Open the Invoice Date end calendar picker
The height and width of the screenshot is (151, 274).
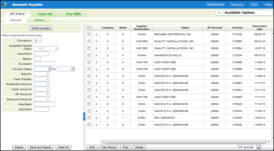(x=73, y=69)
